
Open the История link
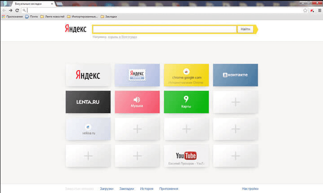pyautogui.click(x=146, y=189)
